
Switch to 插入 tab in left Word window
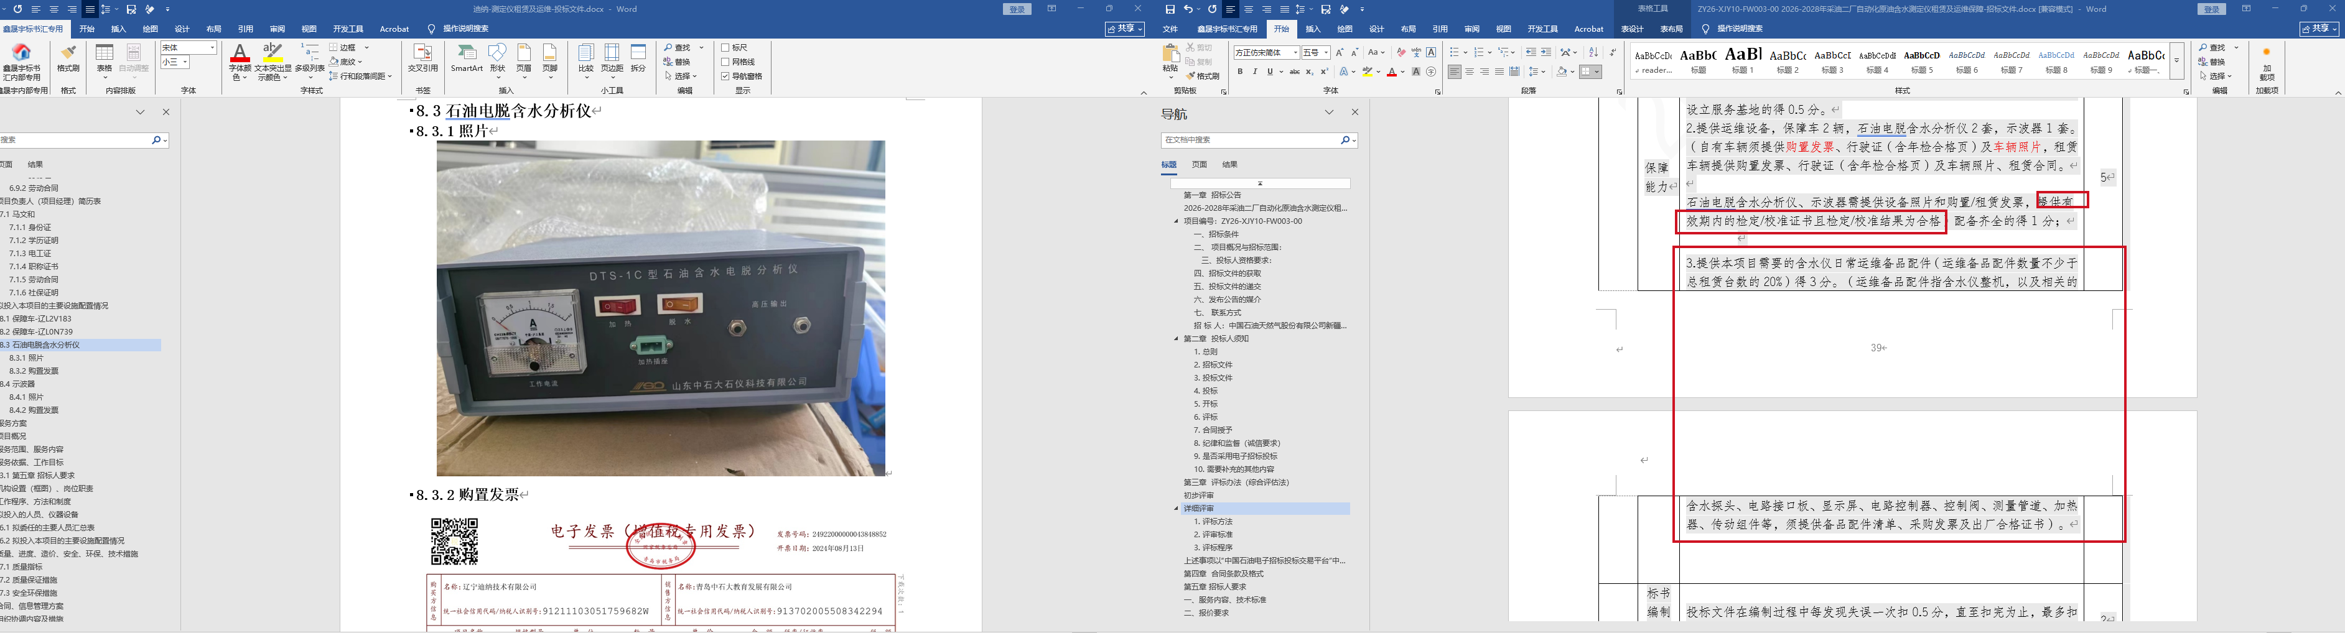pos(118,29)
